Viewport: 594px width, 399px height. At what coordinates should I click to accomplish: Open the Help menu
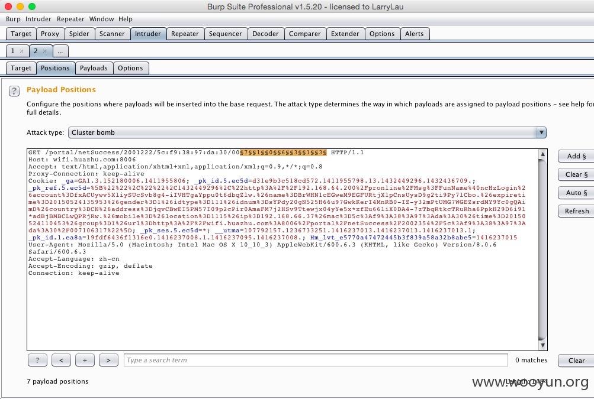pyautogui.click(x=126, y=19)
